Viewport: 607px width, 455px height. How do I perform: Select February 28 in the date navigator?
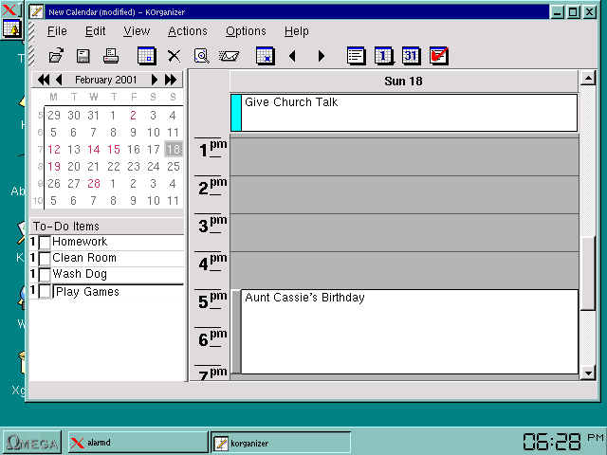94,183
